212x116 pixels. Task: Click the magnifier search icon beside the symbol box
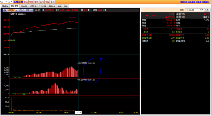tap(9, 2)
